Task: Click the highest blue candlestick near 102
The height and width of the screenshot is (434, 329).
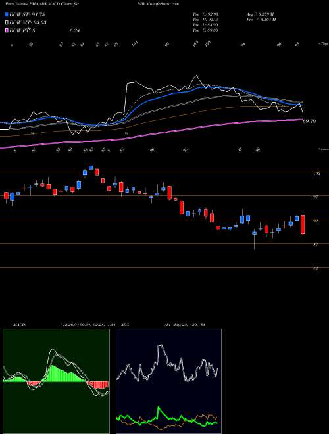Action: click(91, 168)
